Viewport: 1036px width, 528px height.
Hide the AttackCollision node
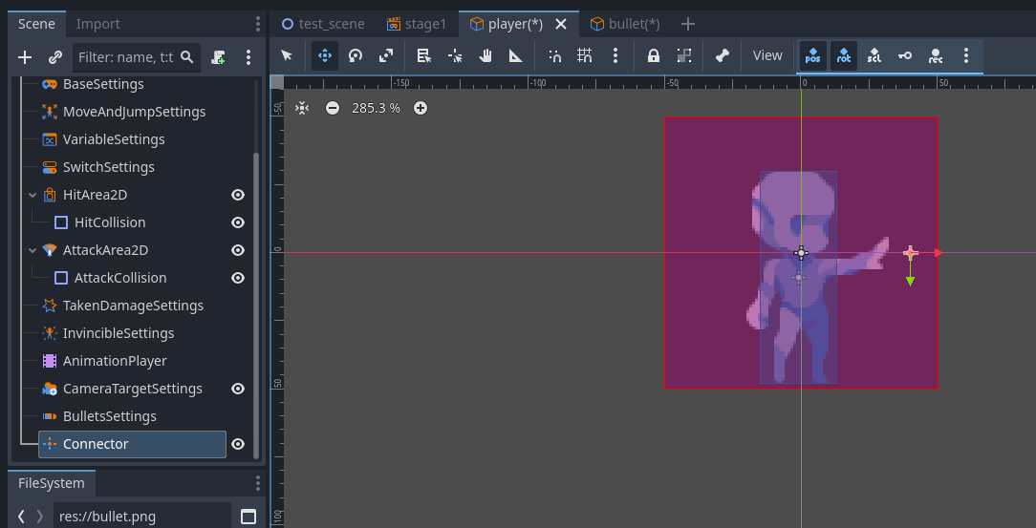[x=238, y=278]
